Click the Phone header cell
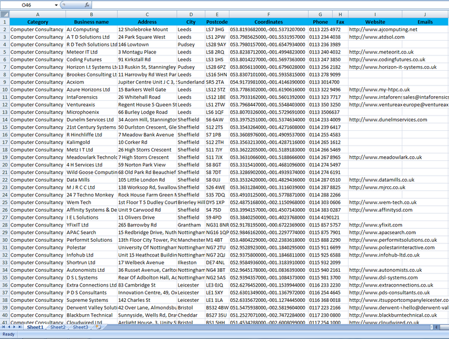The image size is (449, 339). tap(320, 22)
